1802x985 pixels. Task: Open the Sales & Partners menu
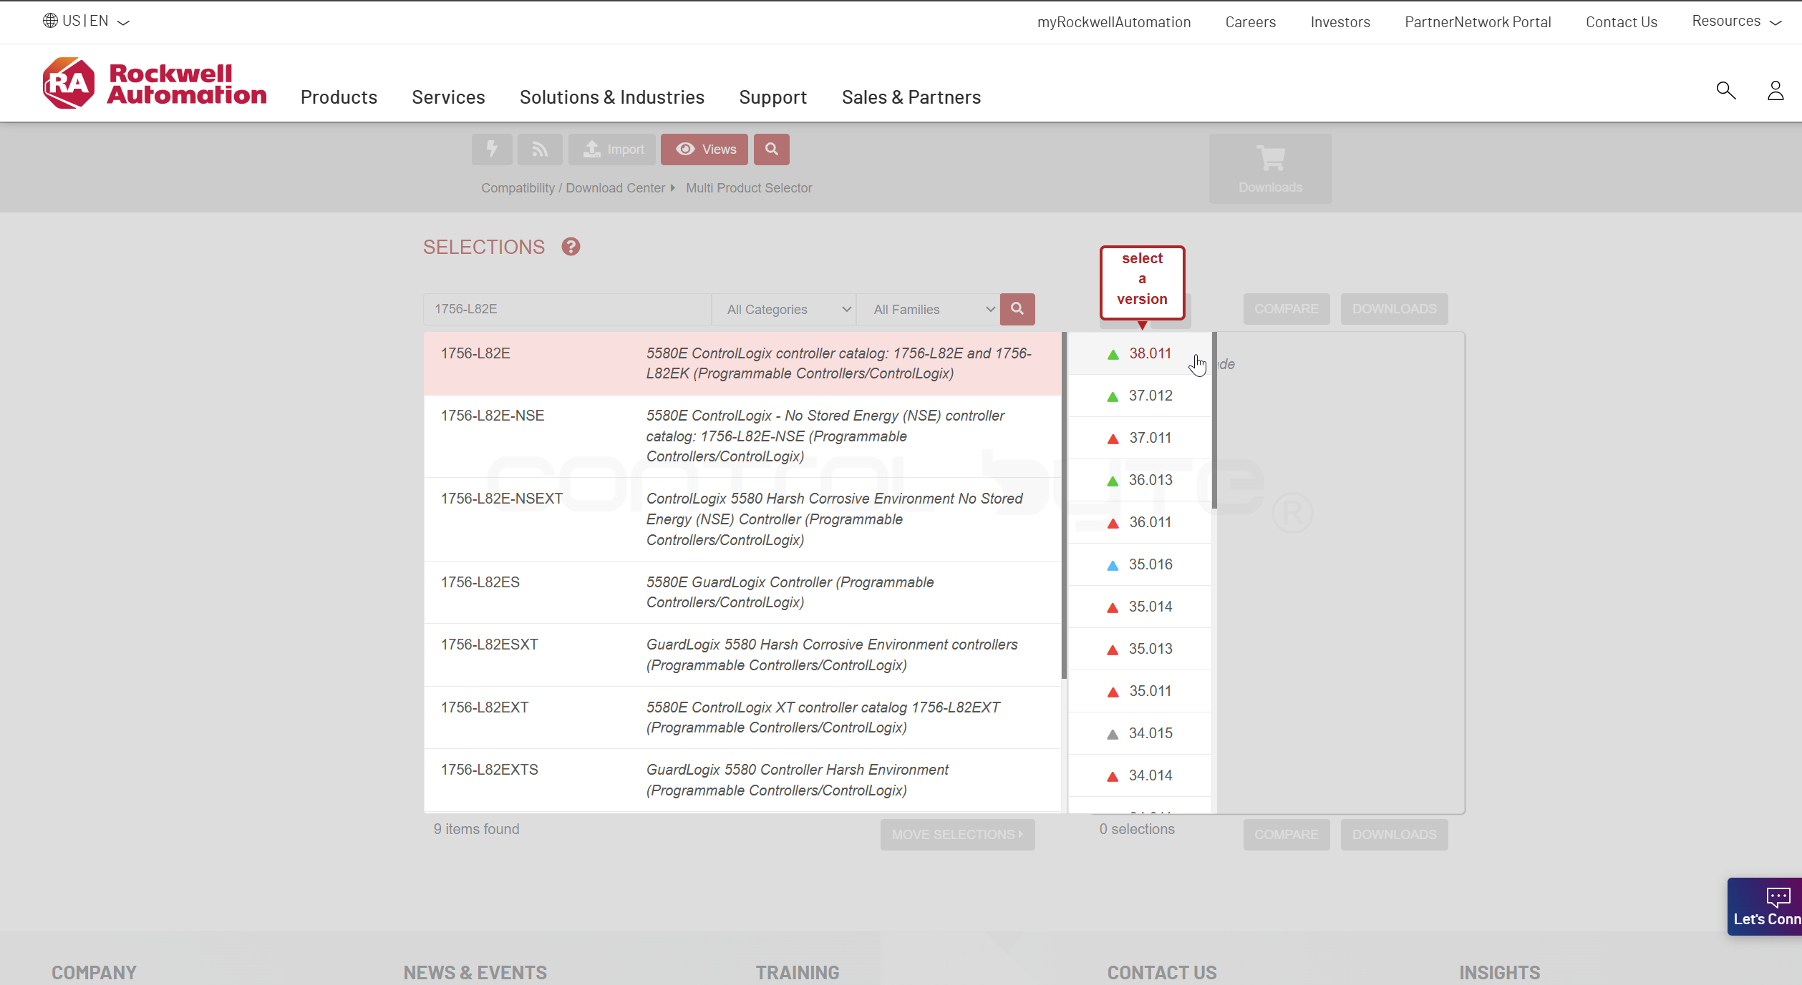[x=911, y=97]
